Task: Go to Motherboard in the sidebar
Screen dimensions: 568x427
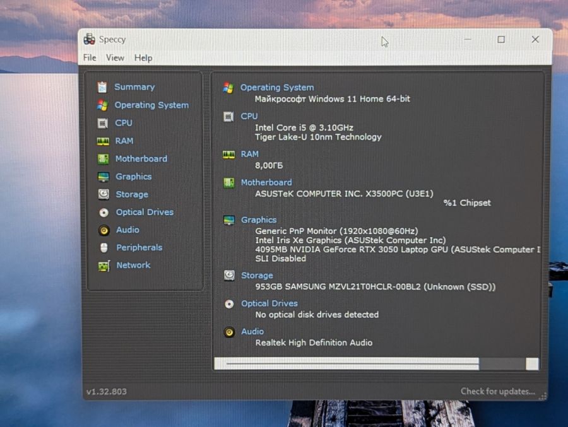Action: click(x=141, y=159)
